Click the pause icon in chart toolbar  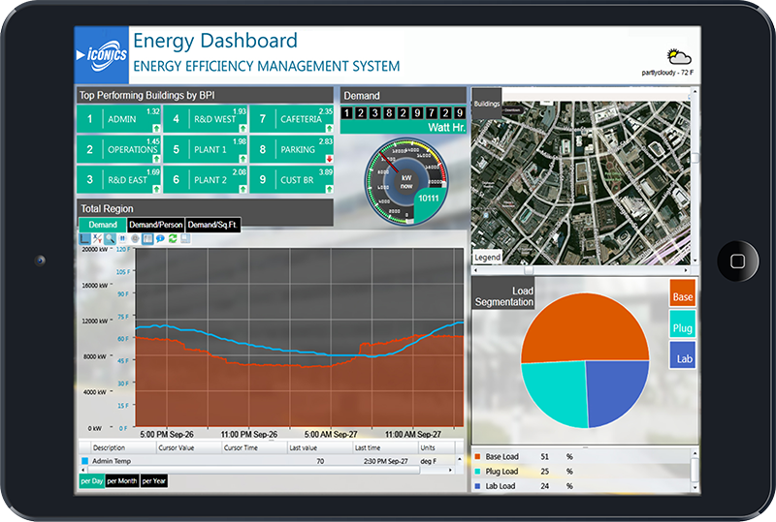[x=122, y=238]
